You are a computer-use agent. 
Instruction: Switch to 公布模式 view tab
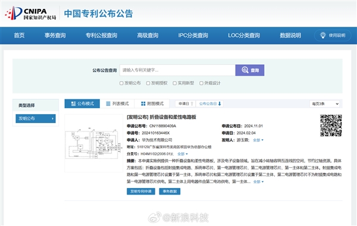(x=82, y=104)
